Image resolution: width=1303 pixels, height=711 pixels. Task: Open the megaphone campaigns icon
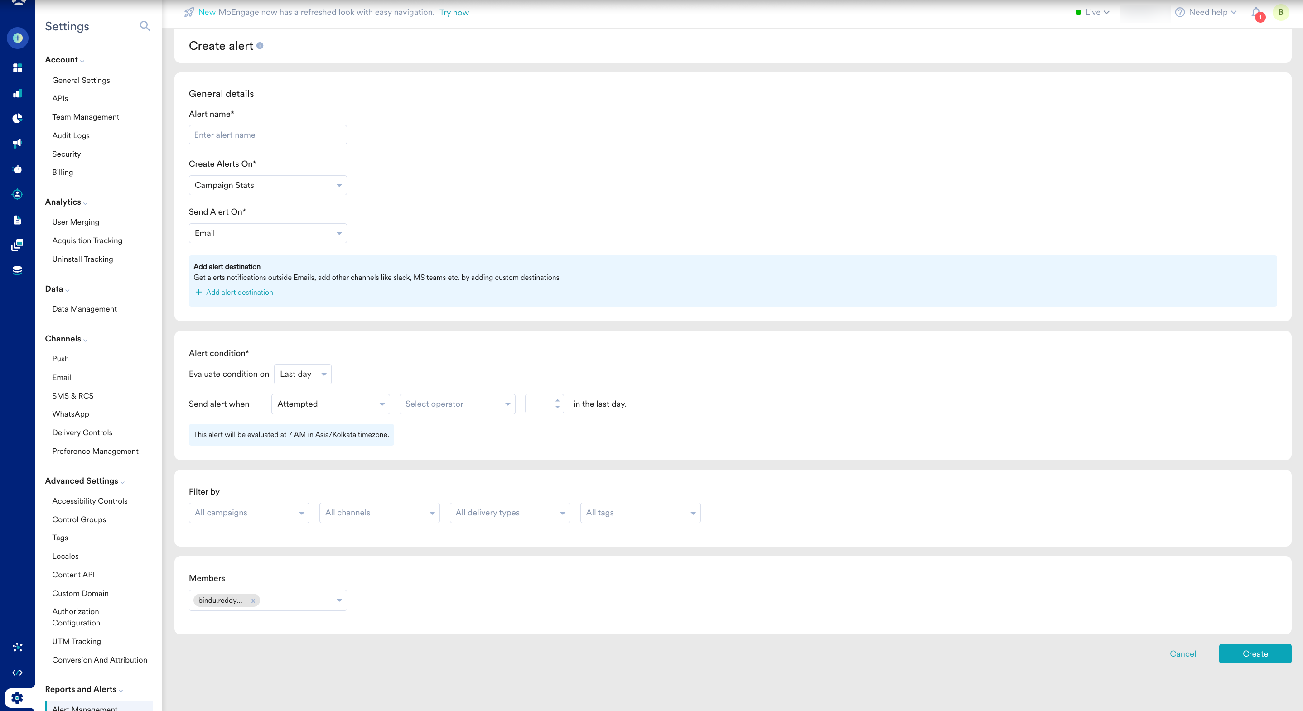[18, 144]
